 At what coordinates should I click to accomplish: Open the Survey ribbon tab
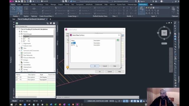(67, 4)
